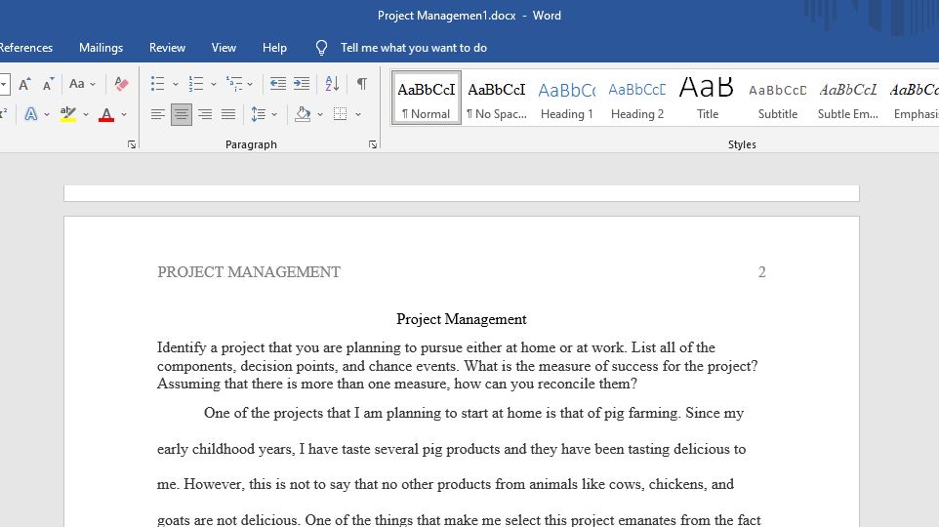Apply the Subtitle style
Viewport: 939px width, 527px height.
click(777, 99)
